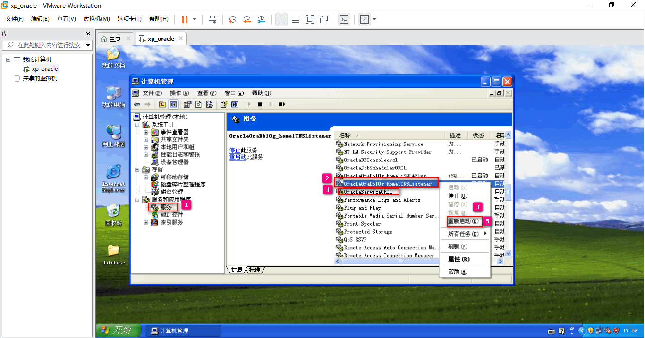645x338 pixels.
Task: Take a VMware snapshot with clock-plus icon
Action: coord(233,19)
